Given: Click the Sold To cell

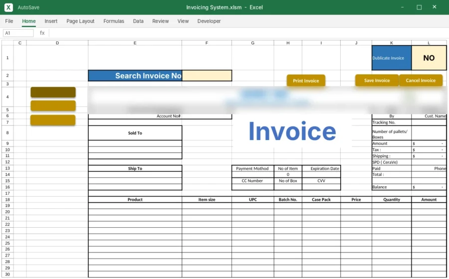Looking at the screenshot, I should click(x=135, y=133).
